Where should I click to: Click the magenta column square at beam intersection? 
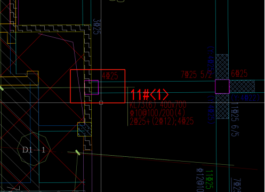(x=222, y=86)
